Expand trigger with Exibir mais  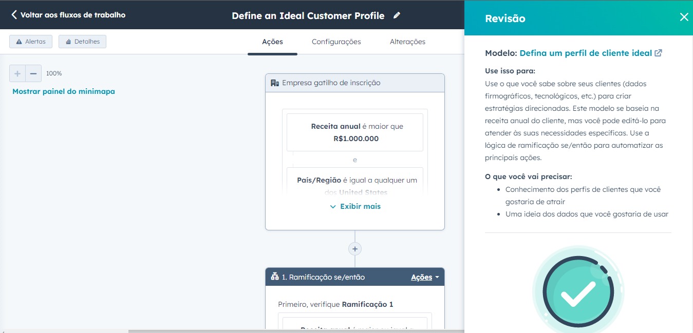click(355, 206)
